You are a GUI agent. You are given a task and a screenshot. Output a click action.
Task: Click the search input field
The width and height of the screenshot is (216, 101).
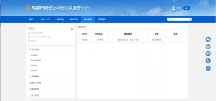point(178,19)
